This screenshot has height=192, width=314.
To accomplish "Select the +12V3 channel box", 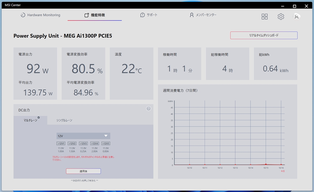I will [x=83, y=143].
